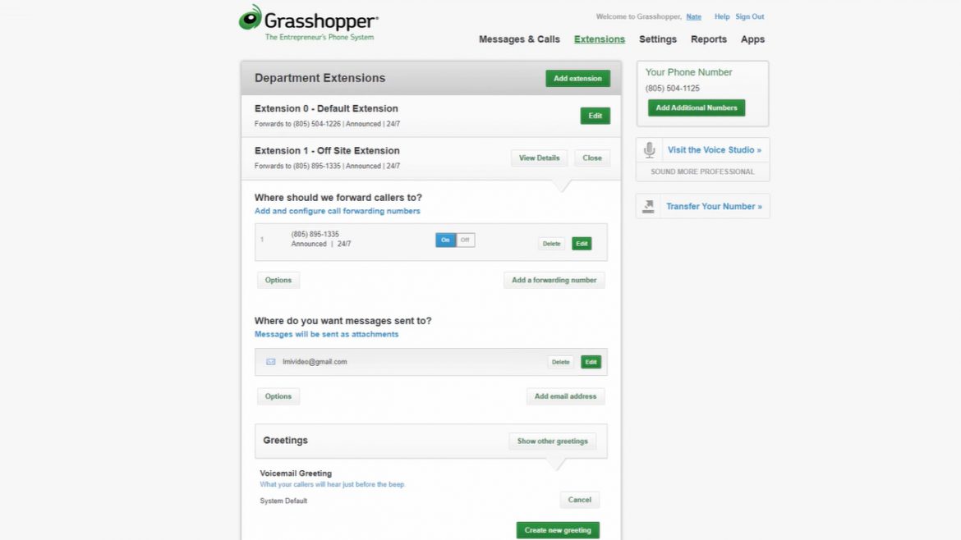Image resolution: width=961 pixels, height=540 pixels.
Task: Create a new voicemail greeting
Action: click(x=558, y=530)
